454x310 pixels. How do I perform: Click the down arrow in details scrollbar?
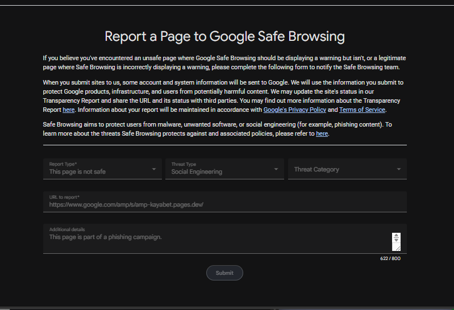pos(396,240)
